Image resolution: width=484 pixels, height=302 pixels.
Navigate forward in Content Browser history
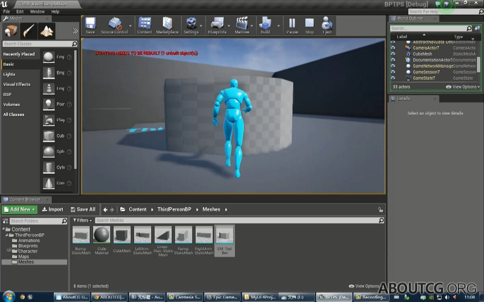[x=112, y=210]
